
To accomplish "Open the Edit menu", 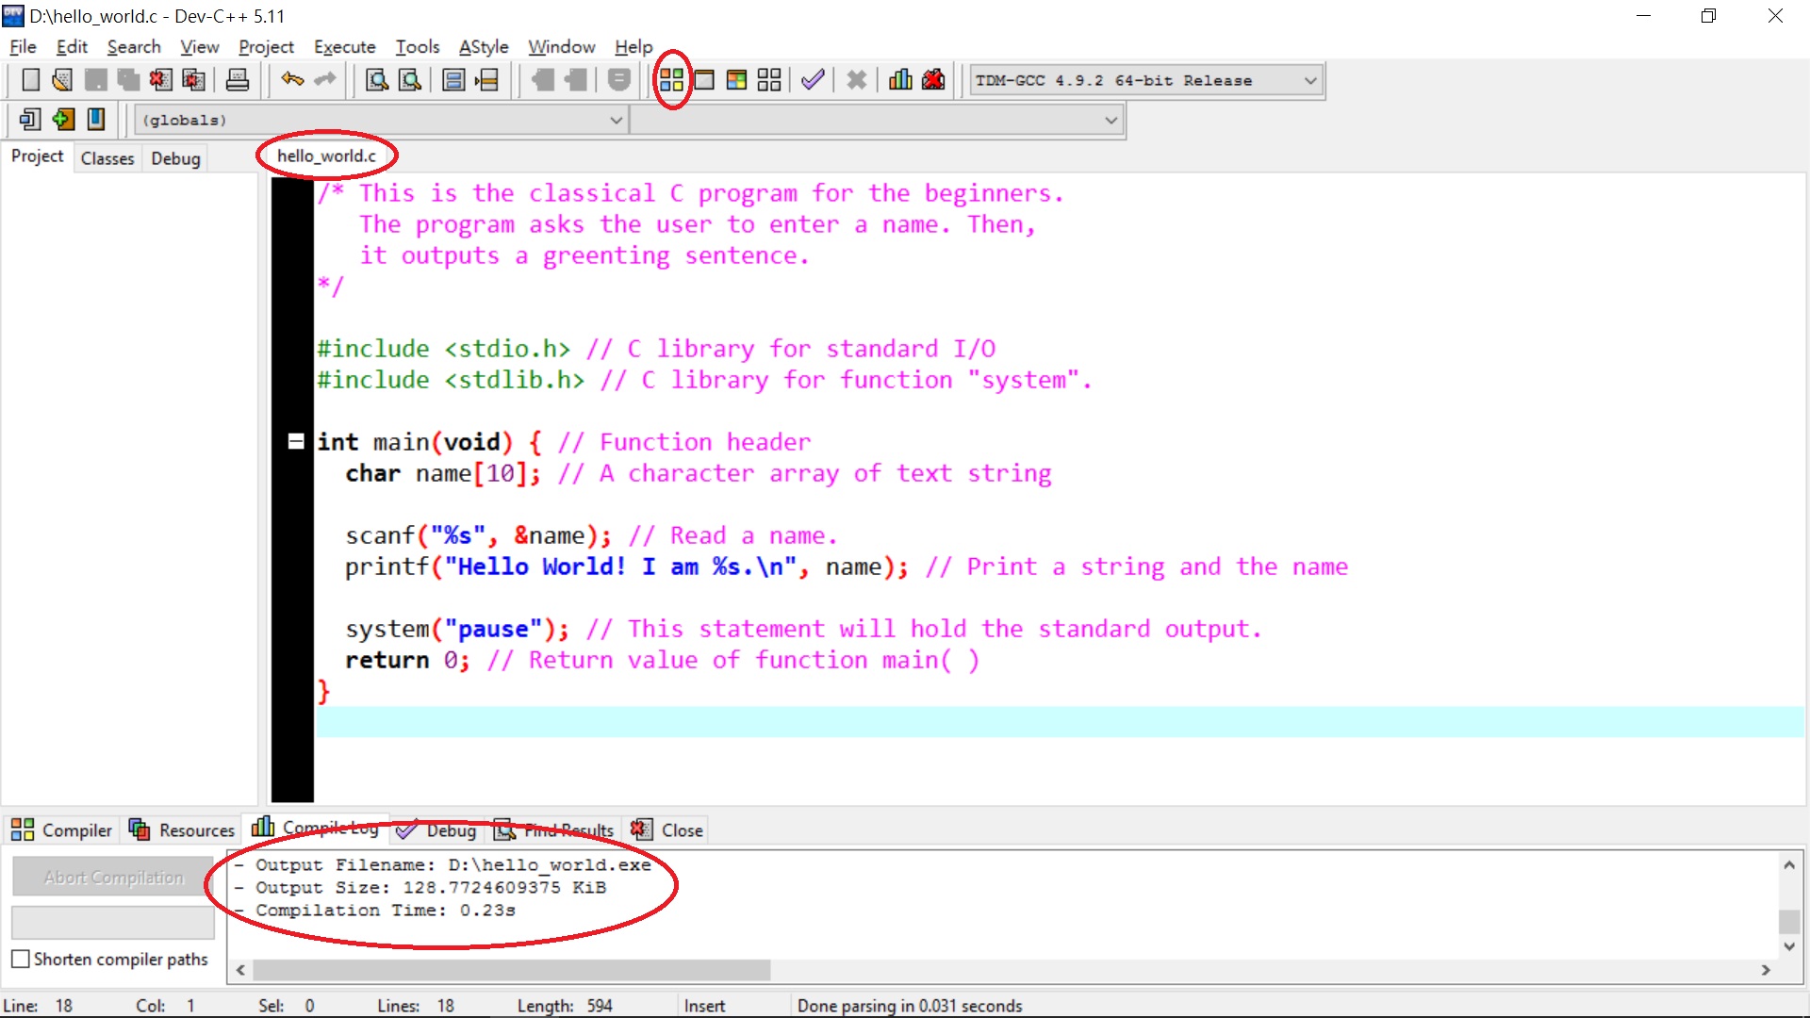I will pyautogui.click(x=72, y=46).
